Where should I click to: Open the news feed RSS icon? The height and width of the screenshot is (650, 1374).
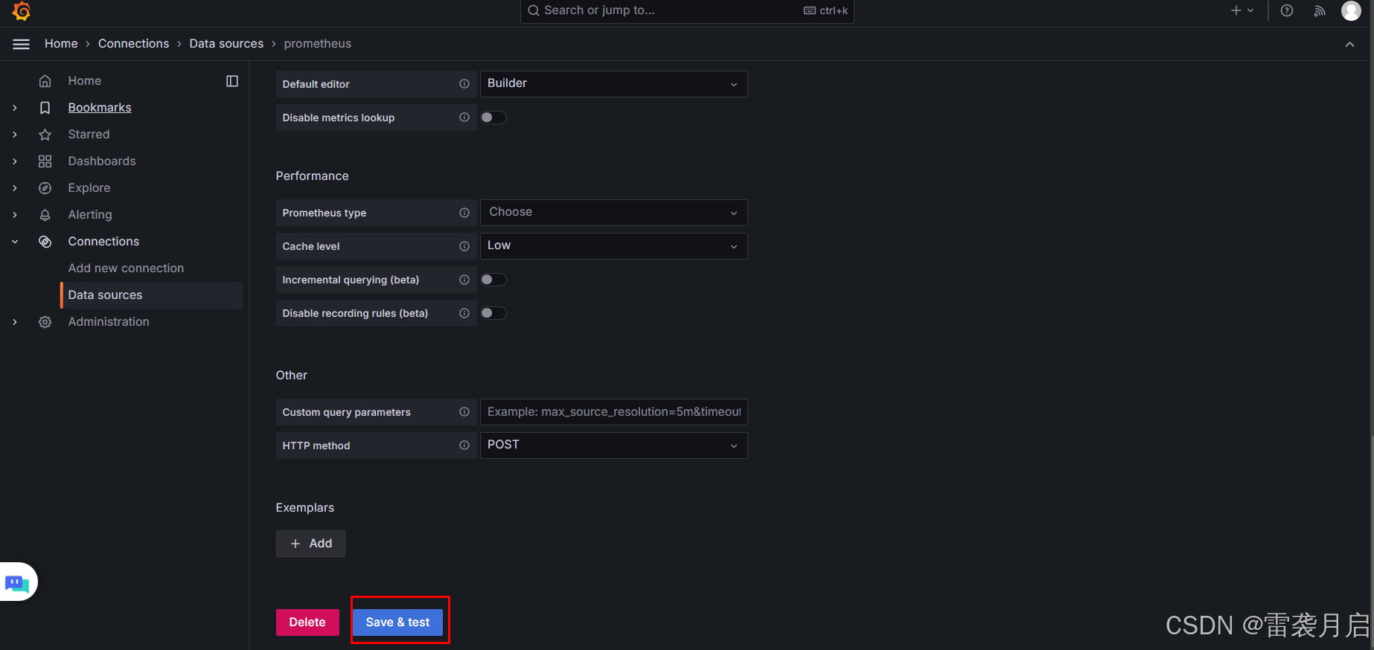1320,10
